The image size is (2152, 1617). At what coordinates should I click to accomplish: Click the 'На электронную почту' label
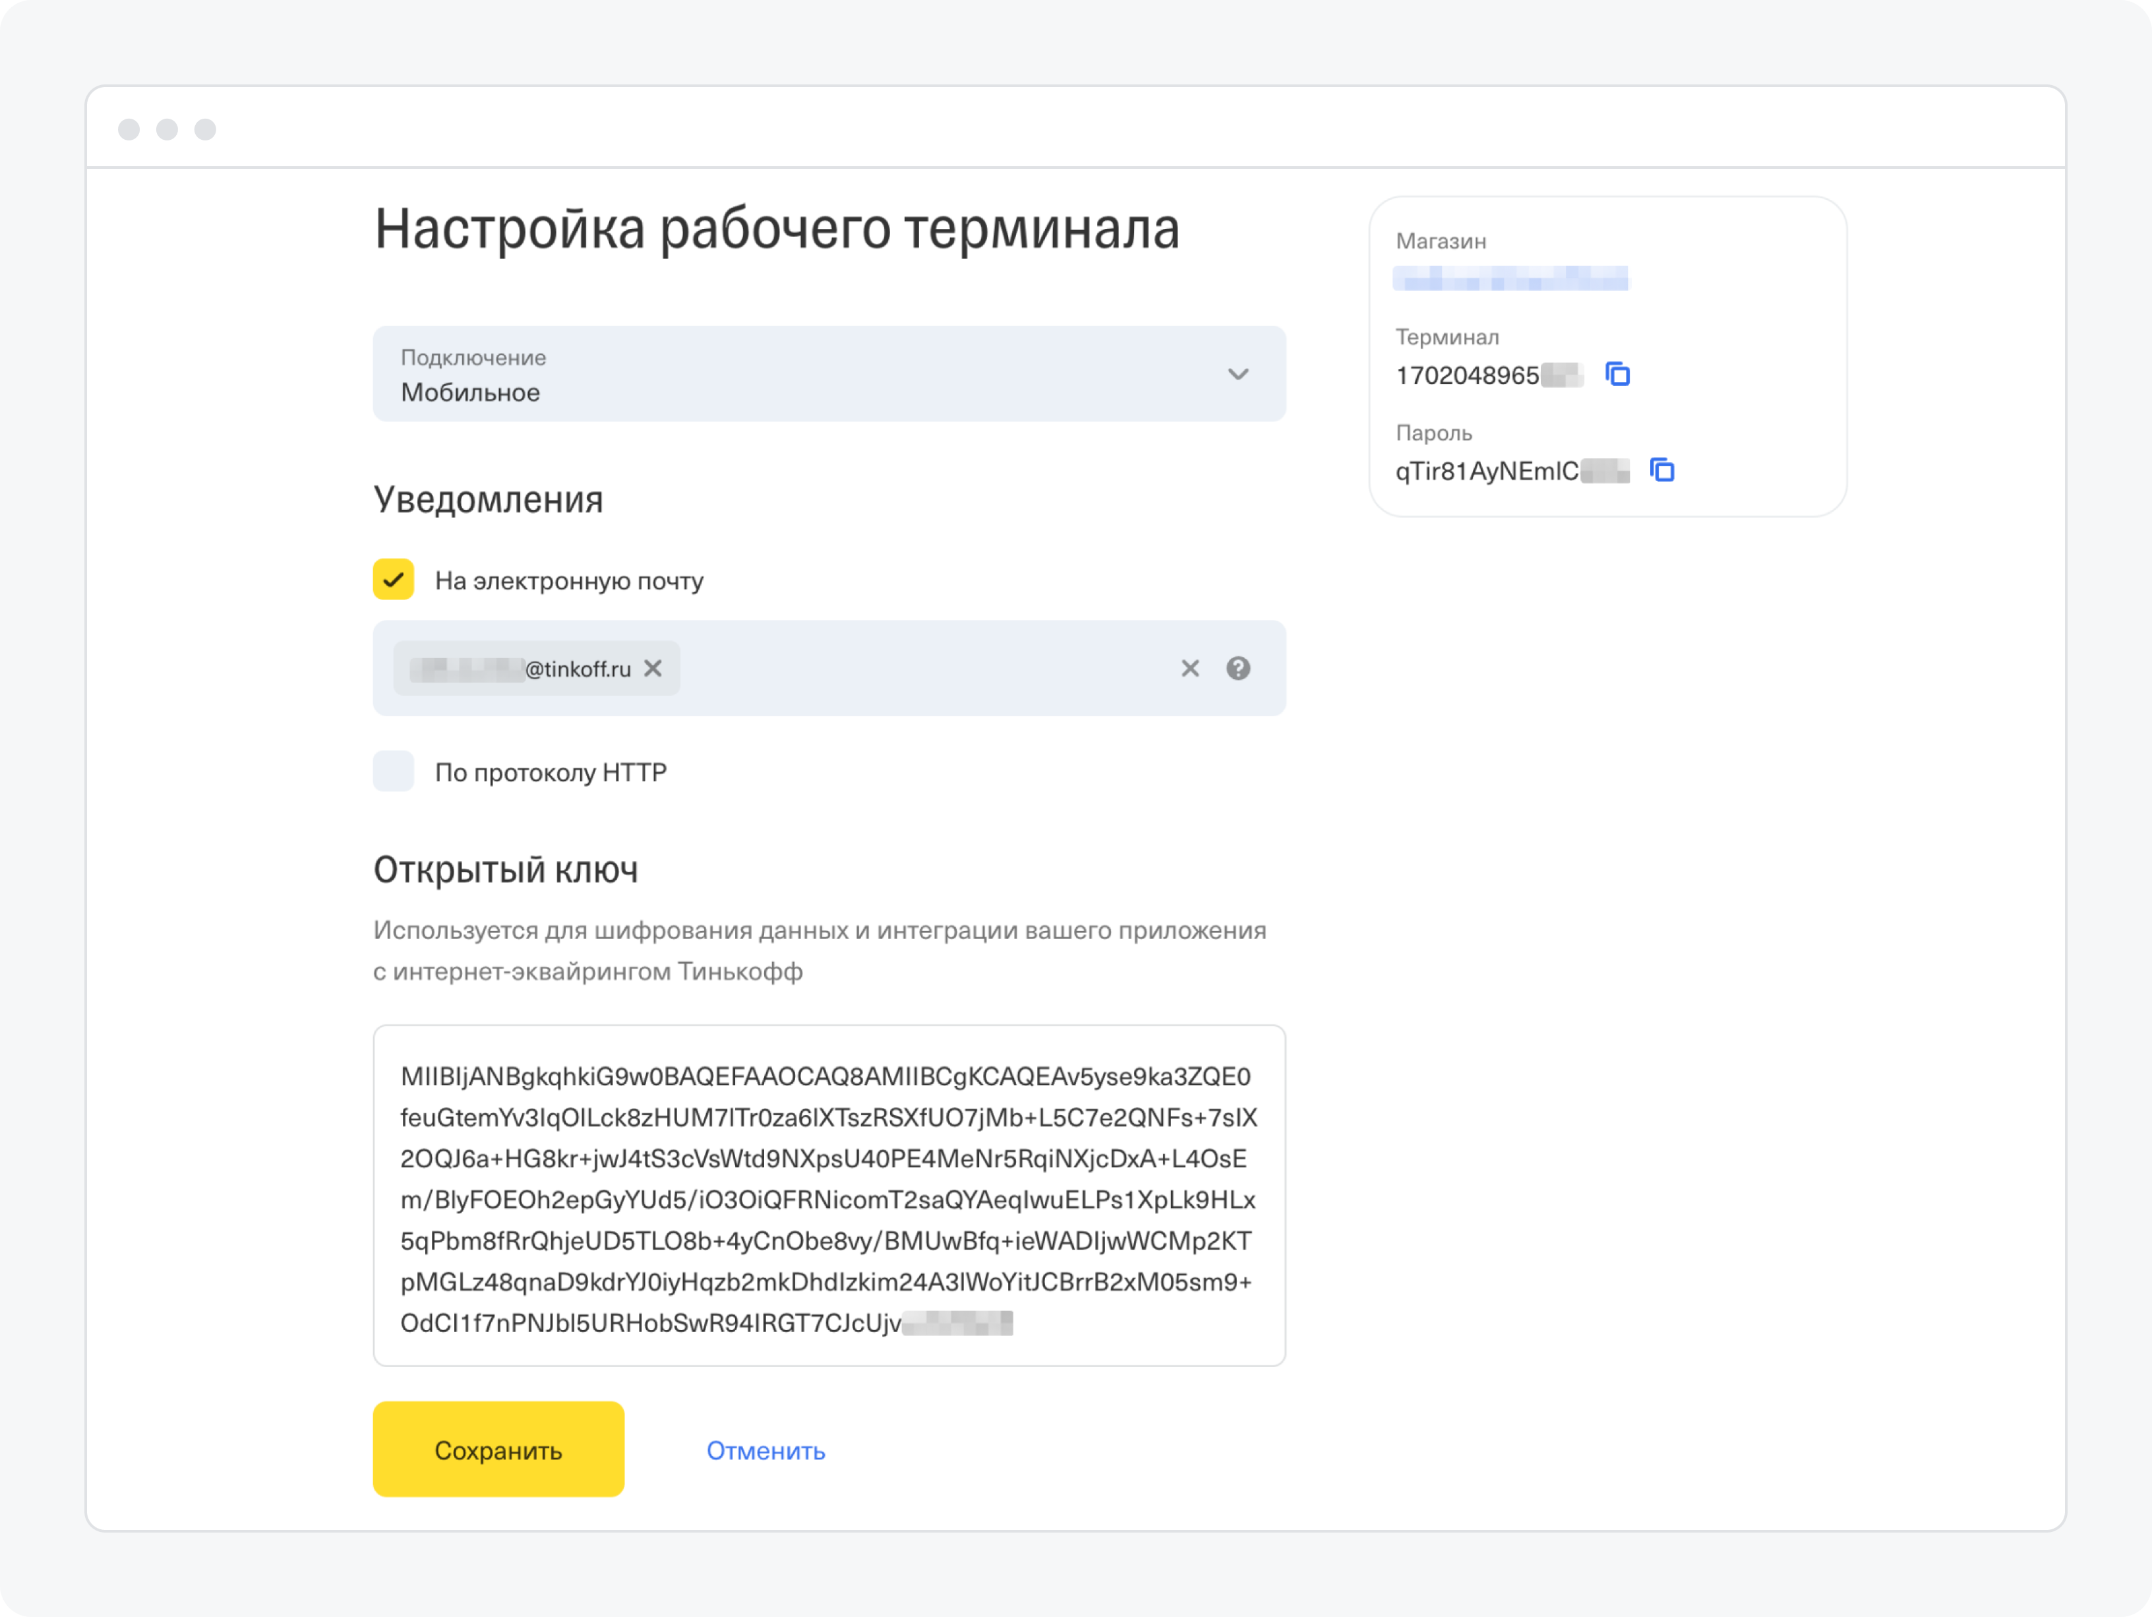569,581
